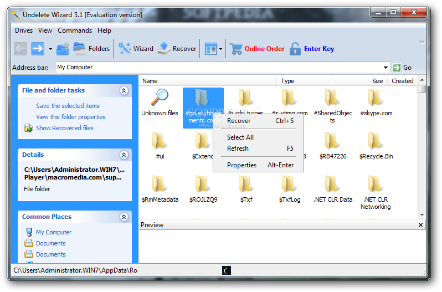This screenshot has width=442, height=292.
Task: Click View this folder properties
Action: pyautogui.click(x=71, y=117)
